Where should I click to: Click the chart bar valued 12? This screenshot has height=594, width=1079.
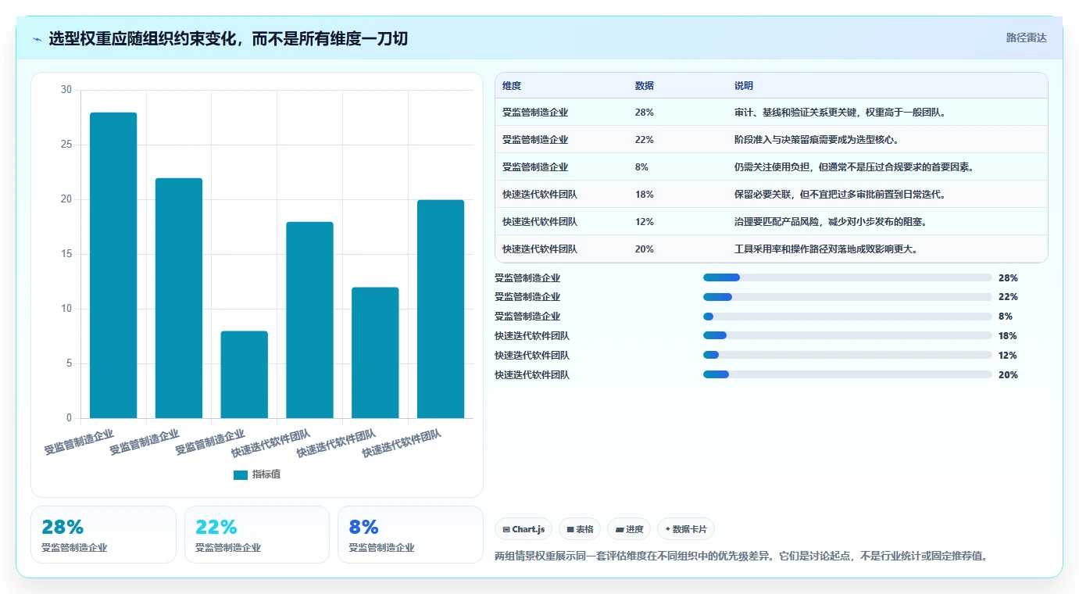tap(375, 352)
